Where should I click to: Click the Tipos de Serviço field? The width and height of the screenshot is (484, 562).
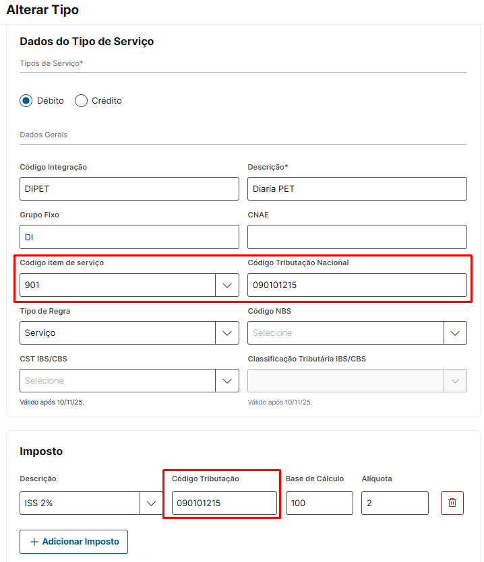[x=243, y=64]
